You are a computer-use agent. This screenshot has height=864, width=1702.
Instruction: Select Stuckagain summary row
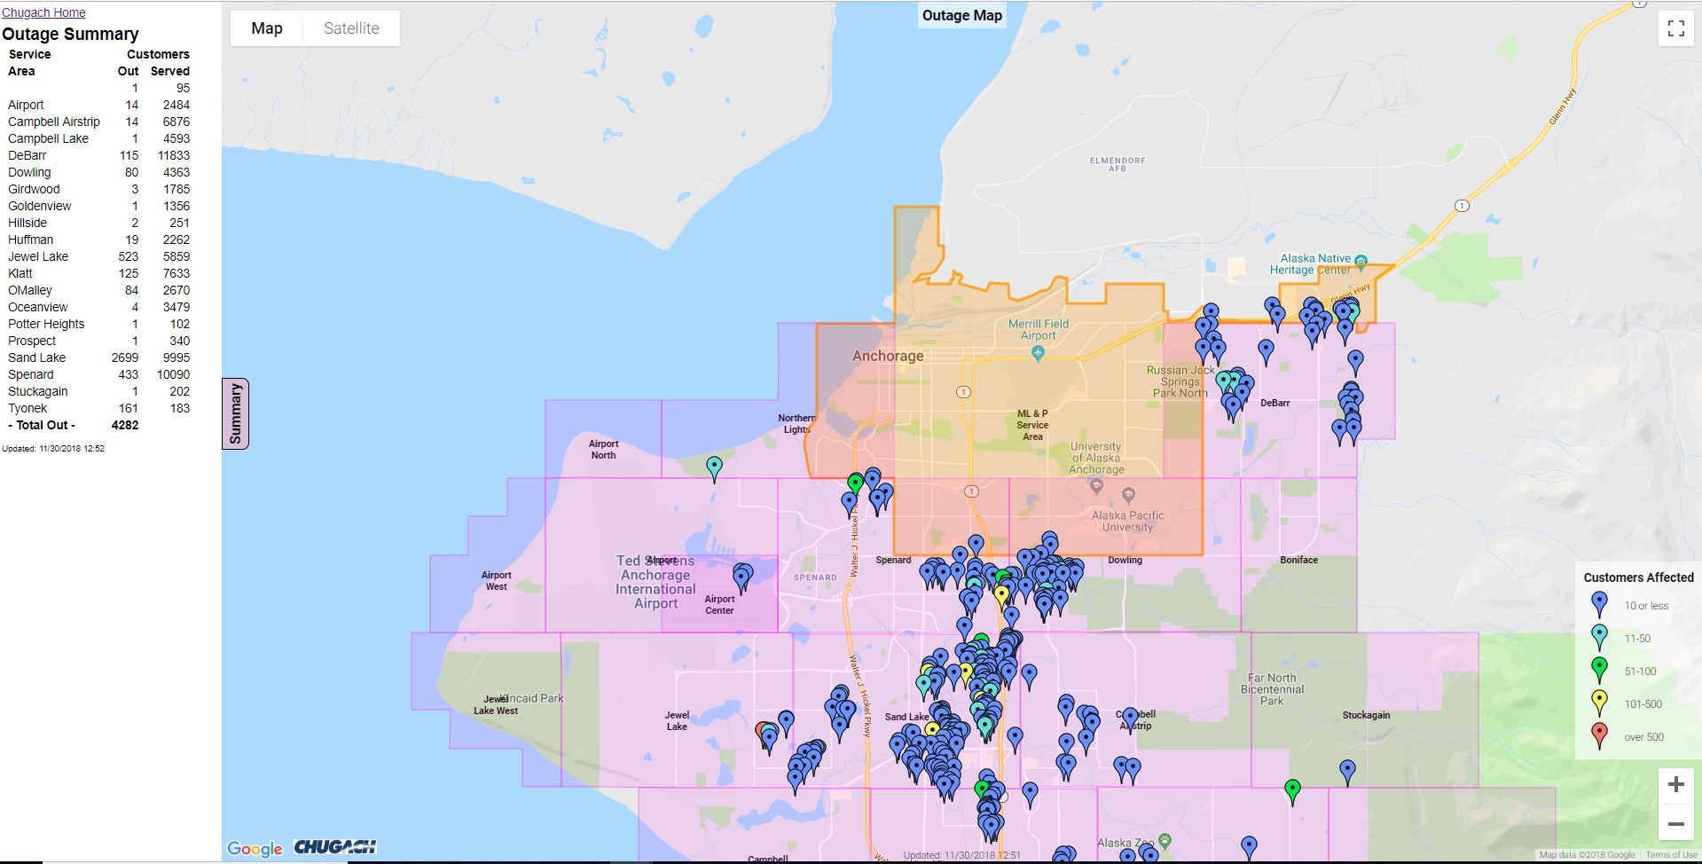(x=98, y=391)
